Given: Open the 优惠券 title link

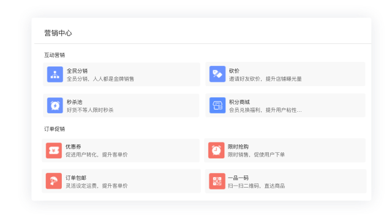Looking at the screenshot, I should pos(73,147).
